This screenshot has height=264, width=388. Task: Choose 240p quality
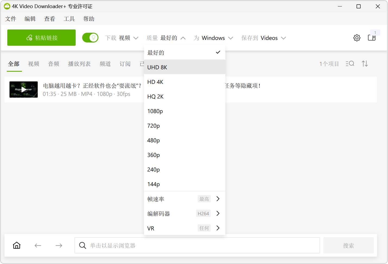click(185, 169)
